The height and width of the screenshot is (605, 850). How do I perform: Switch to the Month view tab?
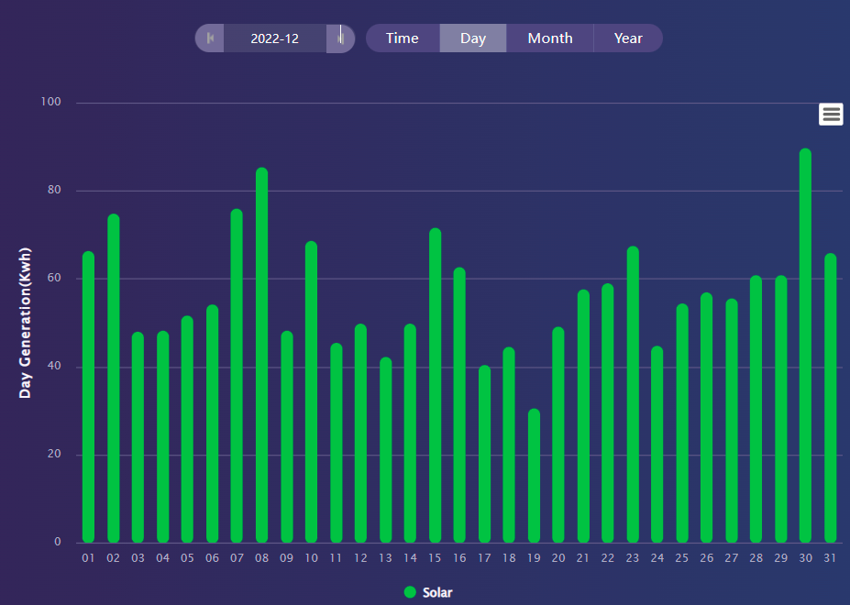coord(550,38)
